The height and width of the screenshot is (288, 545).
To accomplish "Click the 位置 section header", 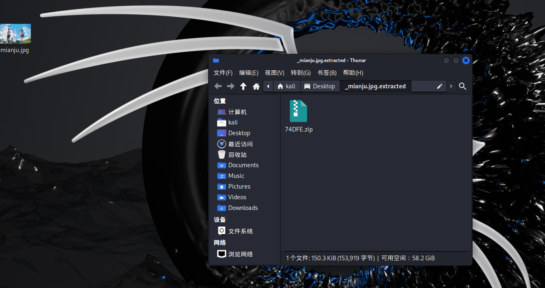I will (x=220, y=101).
